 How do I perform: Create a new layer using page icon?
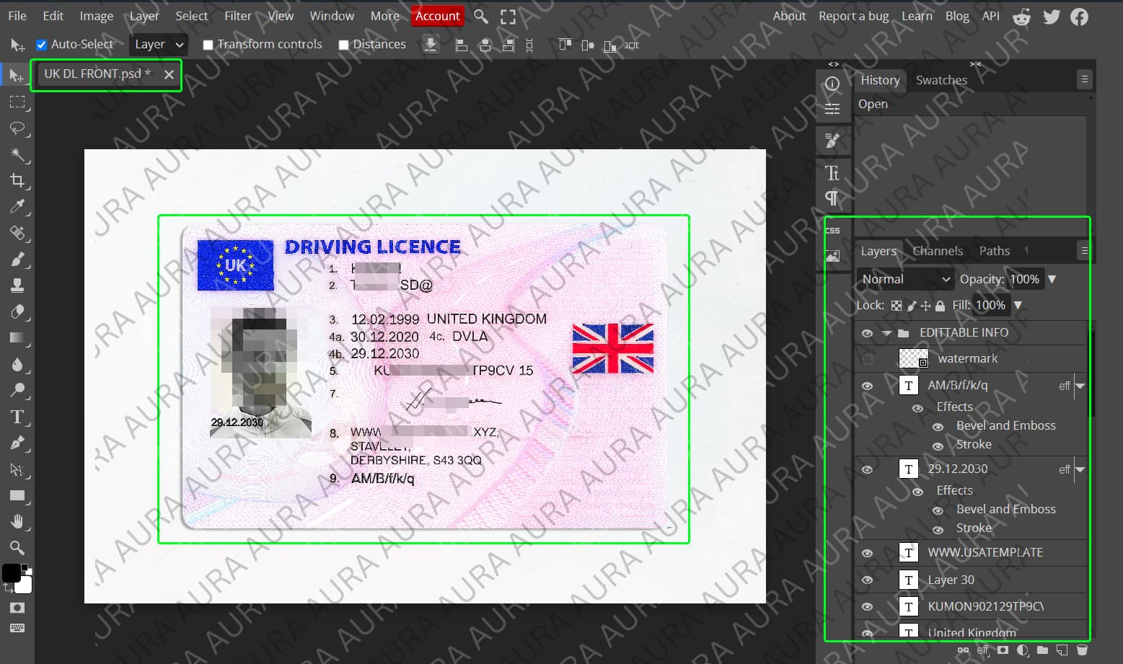point(1062,650)
